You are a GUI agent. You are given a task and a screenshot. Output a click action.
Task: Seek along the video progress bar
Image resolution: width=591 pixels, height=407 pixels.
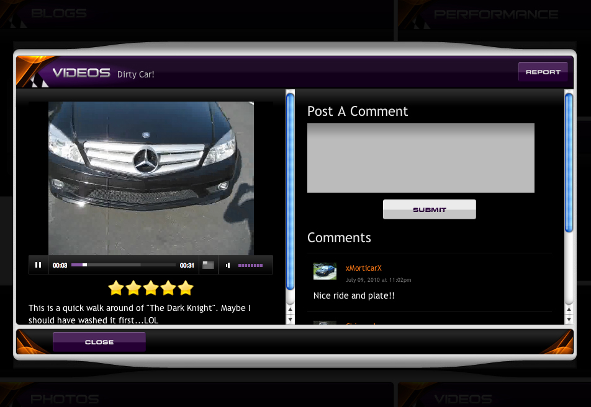tap(124, 265)
